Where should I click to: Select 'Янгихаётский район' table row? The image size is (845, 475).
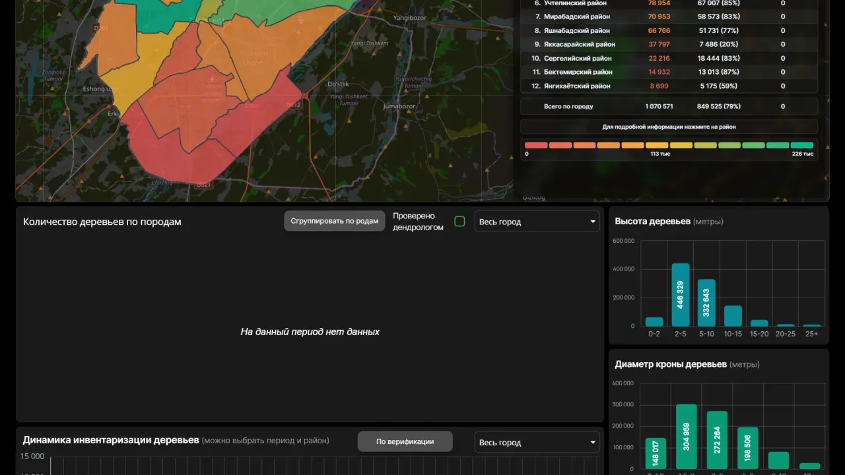669,86
